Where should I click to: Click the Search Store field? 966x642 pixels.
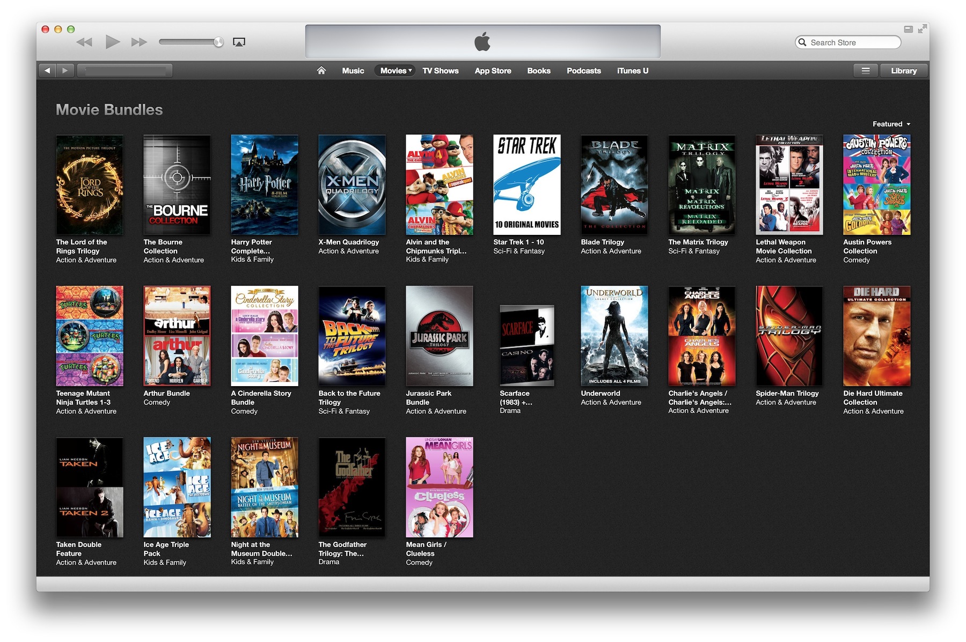[x=848, y=42]
